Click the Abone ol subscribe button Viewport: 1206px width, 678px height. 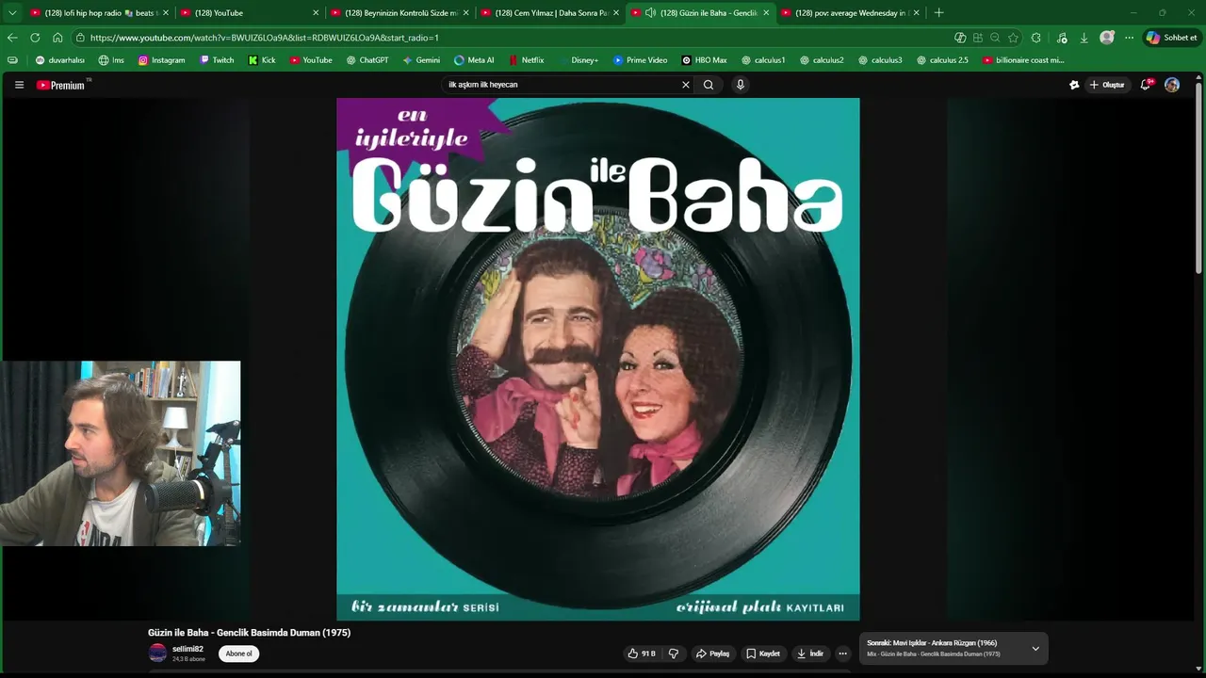pos(238,654)
